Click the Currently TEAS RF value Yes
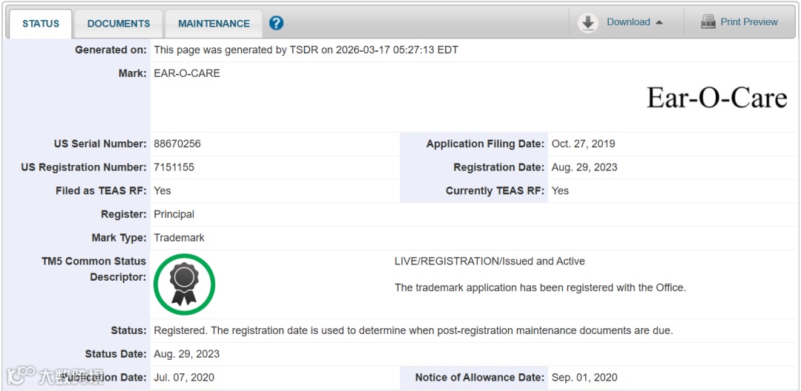Viewport: 801px width, 391px height. pyautogui.click(x=561, y=190)
